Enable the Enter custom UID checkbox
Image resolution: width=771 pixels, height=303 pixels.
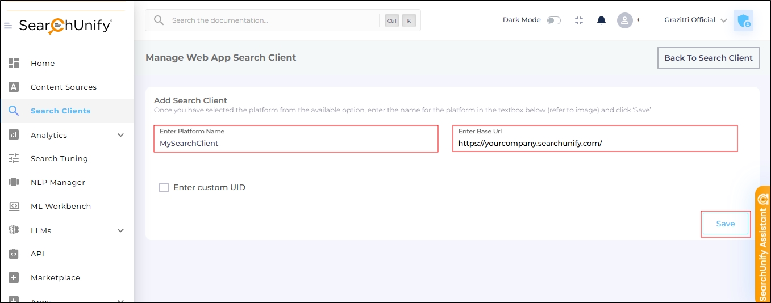pos(164,187)
